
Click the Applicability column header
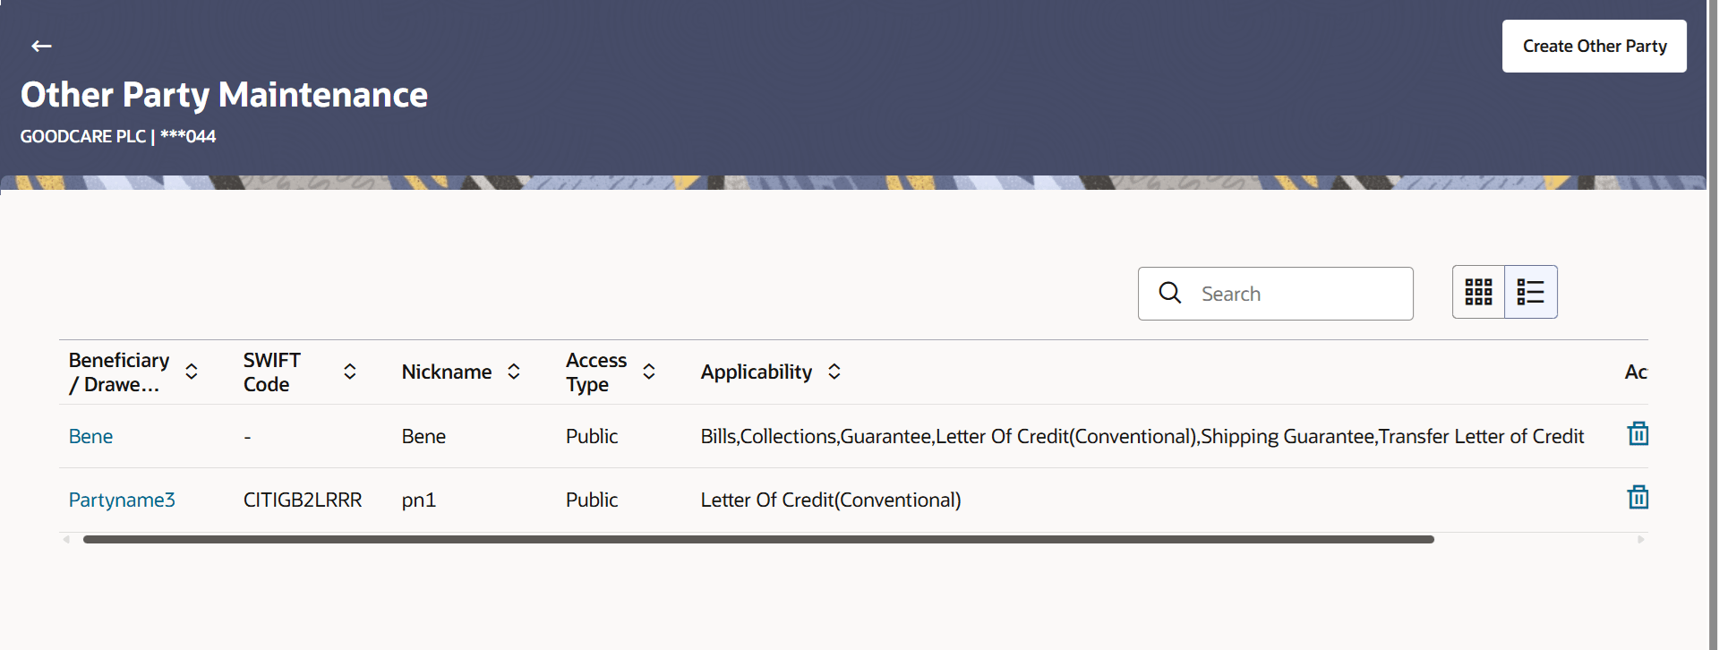756,372
